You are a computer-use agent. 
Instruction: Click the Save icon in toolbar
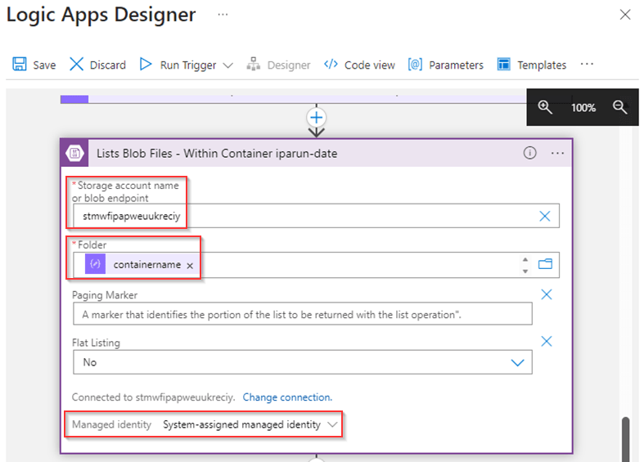coord(20,65)
